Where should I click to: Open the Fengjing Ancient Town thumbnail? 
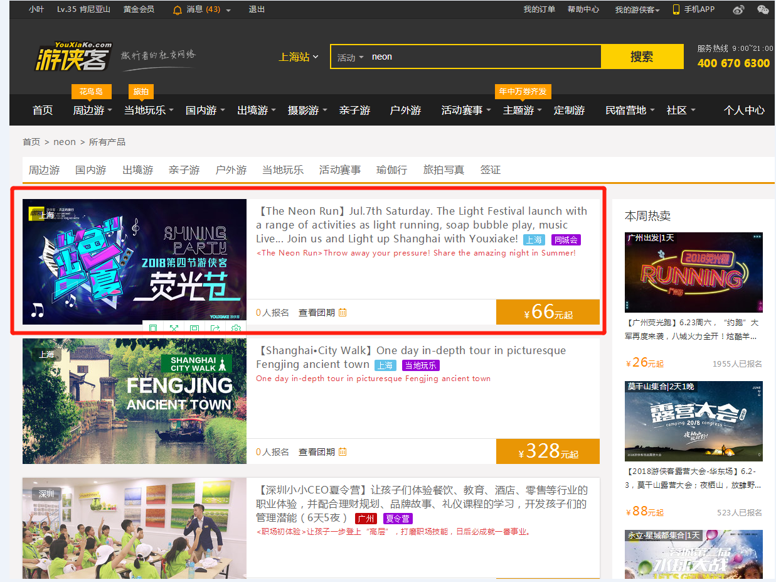pos(134,401)
